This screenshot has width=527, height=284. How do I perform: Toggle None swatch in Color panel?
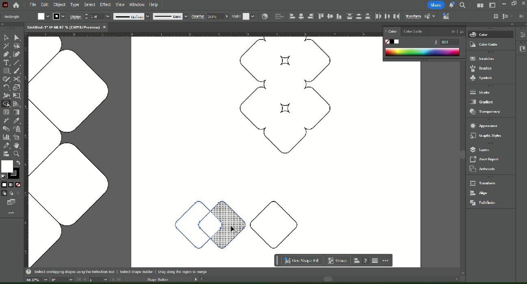point(387,42)
